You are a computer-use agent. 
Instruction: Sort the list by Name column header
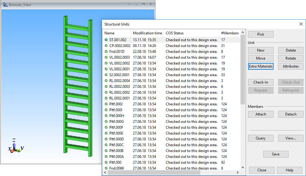pyautogui.click(x=116, y=33)
